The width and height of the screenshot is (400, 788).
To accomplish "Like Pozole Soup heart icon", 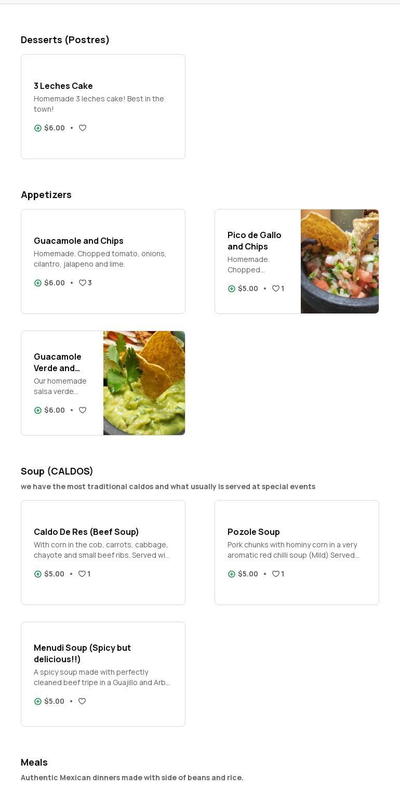I will [x=276, y=574].
